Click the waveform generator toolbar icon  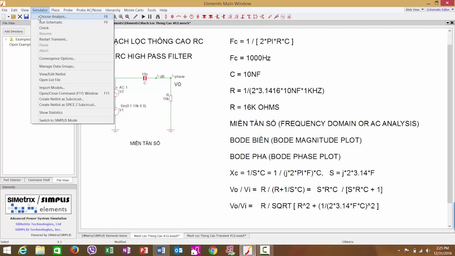pyautogui.click(x=283, y=17)
